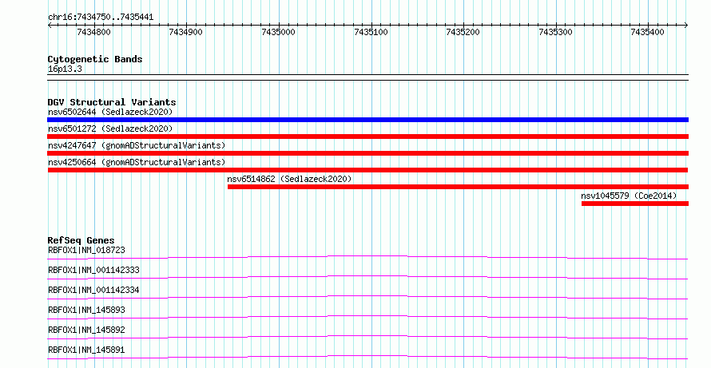Image resolution: width=711 pixels, height=368 pixels.
Task: Click the blue nsv6502644 variant bar
Action: pyautogui.click(x=367, y=120)
